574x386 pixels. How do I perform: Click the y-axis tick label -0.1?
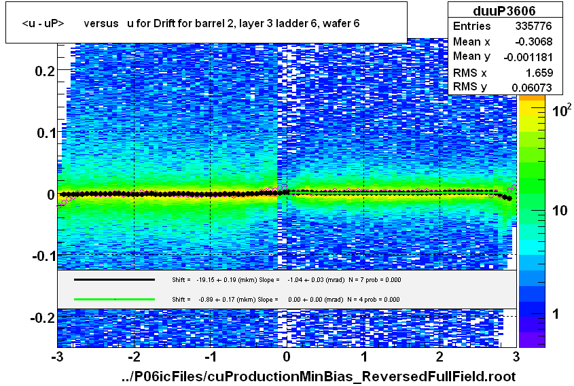44,256
